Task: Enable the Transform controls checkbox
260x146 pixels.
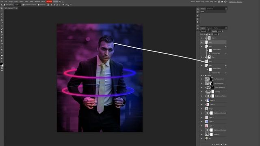Action: 23,5
